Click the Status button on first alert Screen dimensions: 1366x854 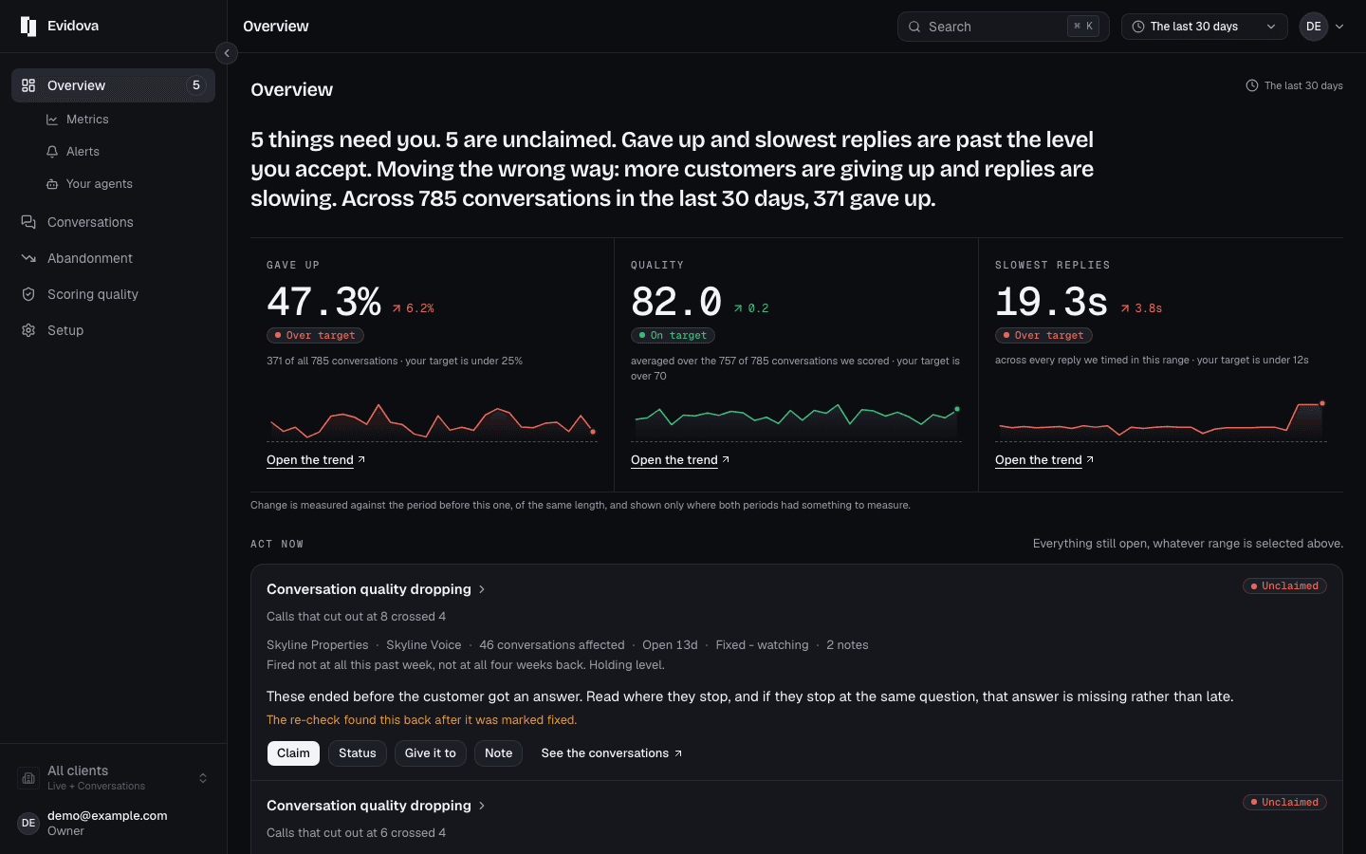pos(358,753)
